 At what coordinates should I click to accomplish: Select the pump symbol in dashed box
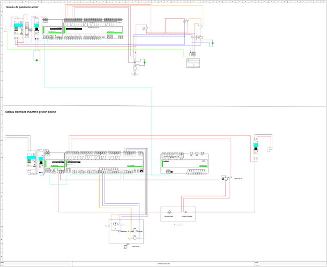click(x=114, y=223)
